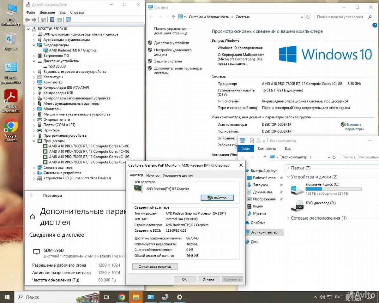379x303 pixels.
Task: Click Изменить параметры link in Система window
Action: (x=354, y=127)
